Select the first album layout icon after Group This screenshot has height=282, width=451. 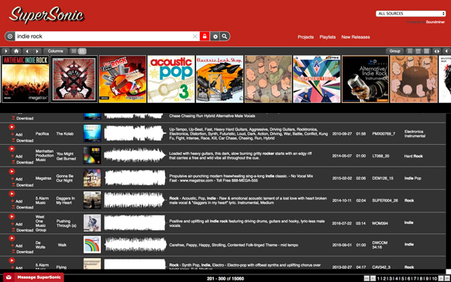pyautogui.click(x=410, y=51)
